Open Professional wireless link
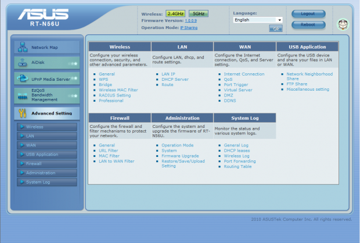This screenshot has height=243, width=360. 111,101
